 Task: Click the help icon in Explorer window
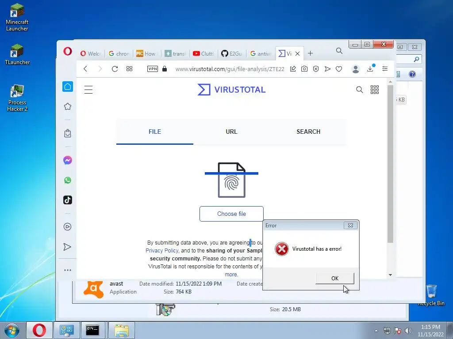tap(412, 74)
